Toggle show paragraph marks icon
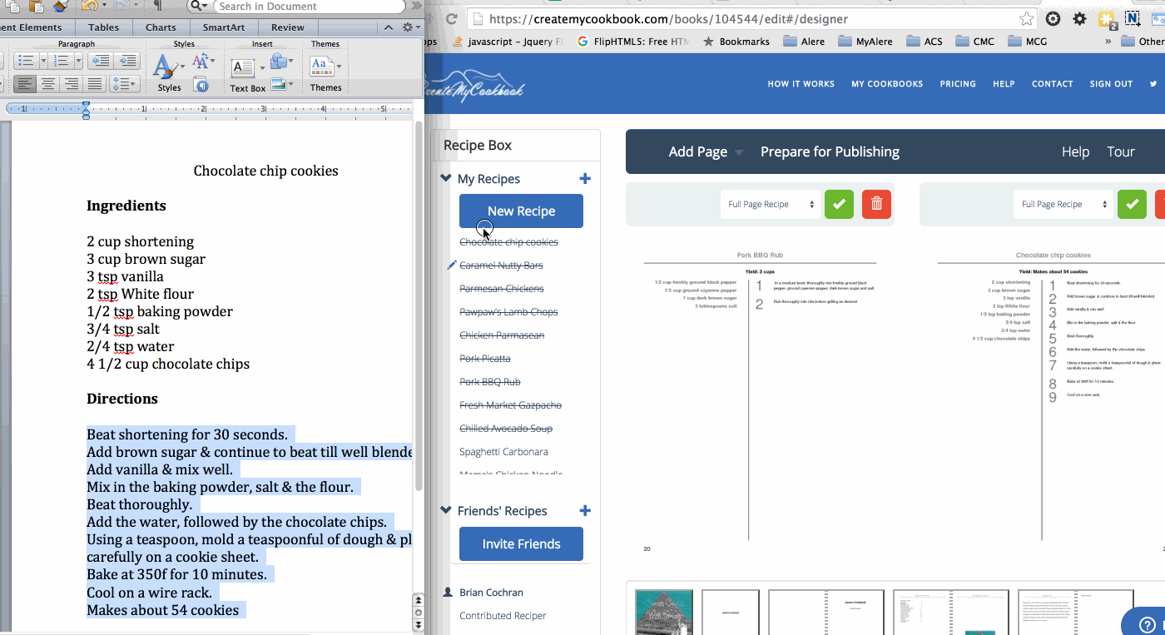Screen dimensions: 1165x635 pyautogui.click(x=156, y=6)
